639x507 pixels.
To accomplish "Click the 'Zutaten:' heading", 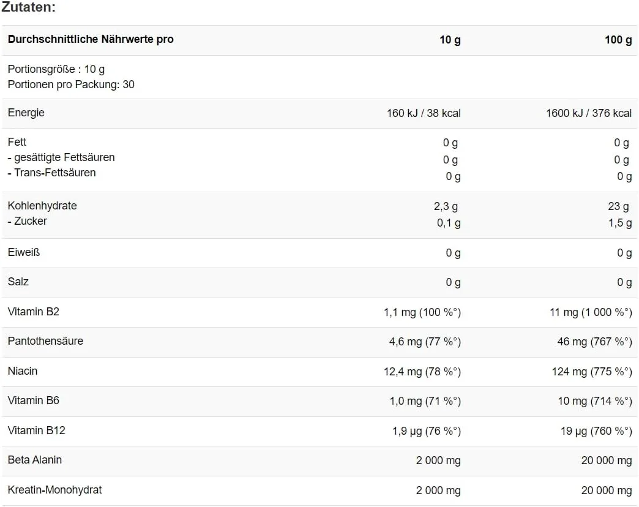I will click(29, 7).
